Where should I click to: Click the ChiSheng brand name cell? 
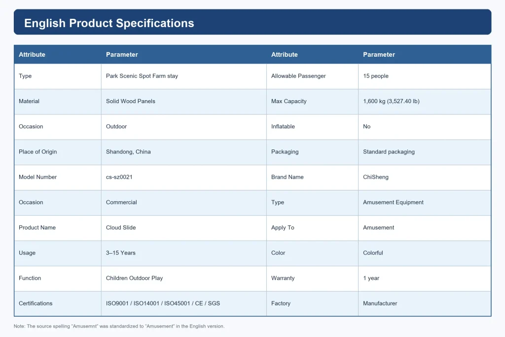pos(425,177)
